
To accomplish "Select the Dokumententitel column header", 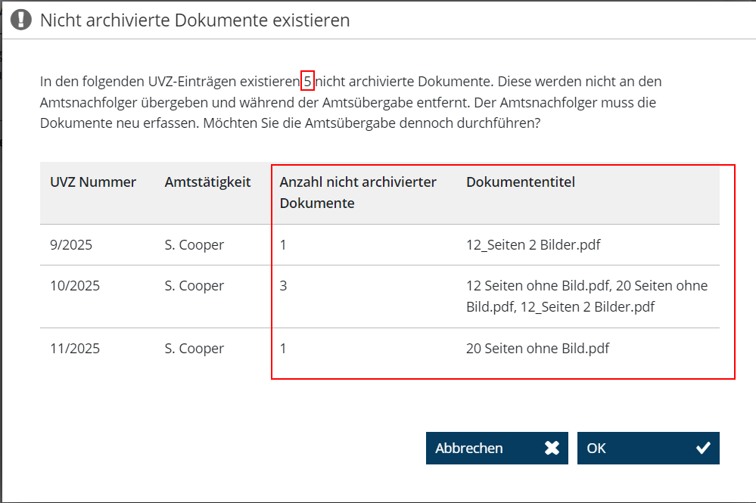I will [521, 182].
